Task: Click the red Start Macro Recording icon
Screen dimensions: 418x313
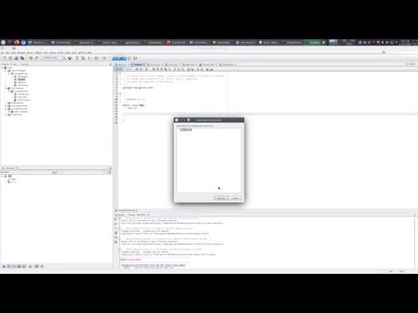Action: coord(198,69)
